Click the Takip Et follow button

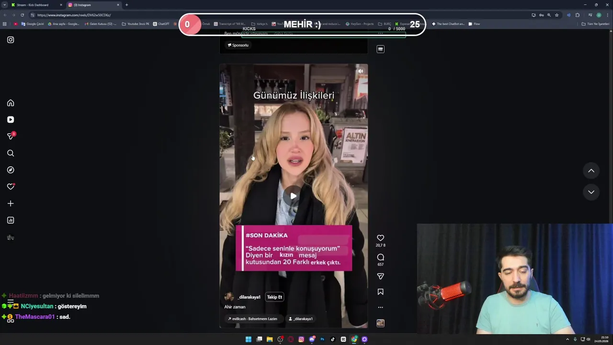coord(274,297)
